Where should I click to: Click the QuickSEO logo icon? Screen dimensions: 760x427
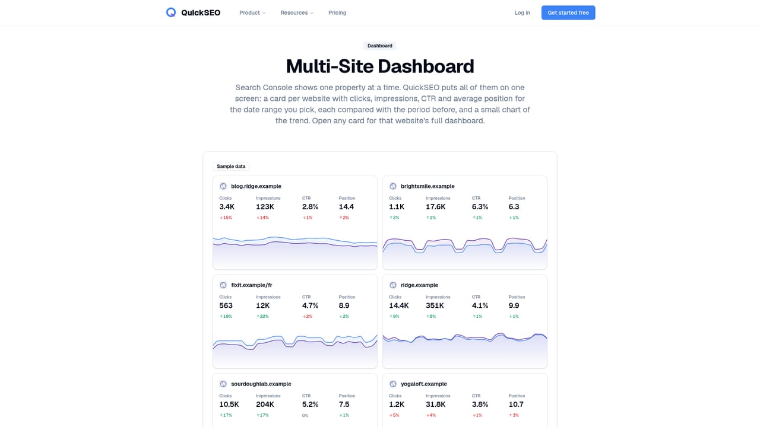[171, 12]
